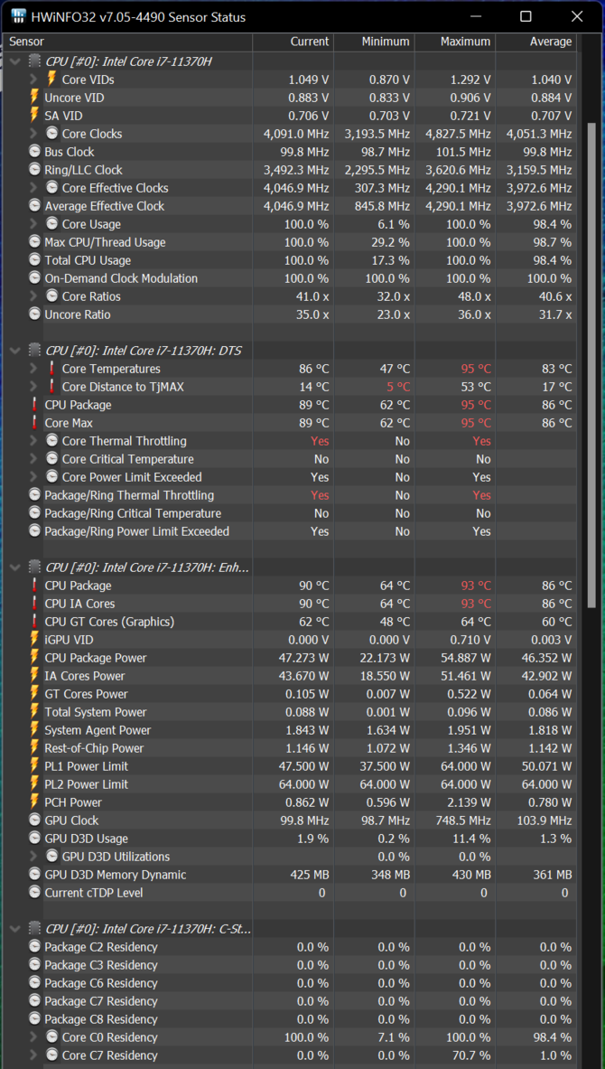
Task: Select the Max CPU/Thread Usage row
Action: [290, 242]
